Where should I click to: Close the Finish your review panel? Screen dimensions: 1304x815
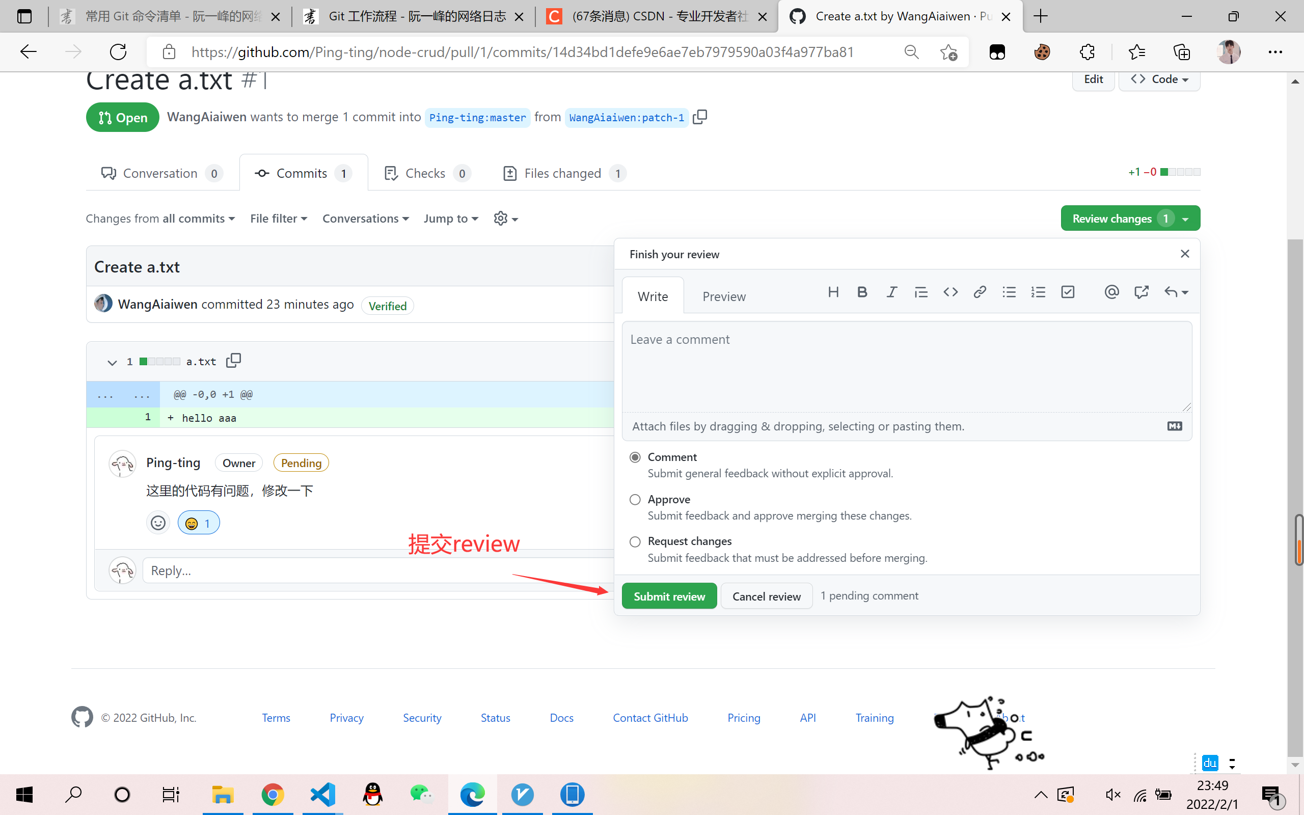pyautogui.click(x=1184, y=254)
